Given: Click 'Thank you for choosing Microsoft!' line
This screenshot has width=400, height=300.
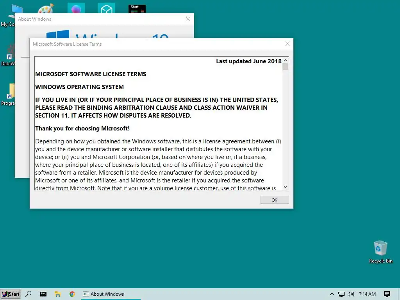Looking at the screenshot, I should tap(82, 128).
